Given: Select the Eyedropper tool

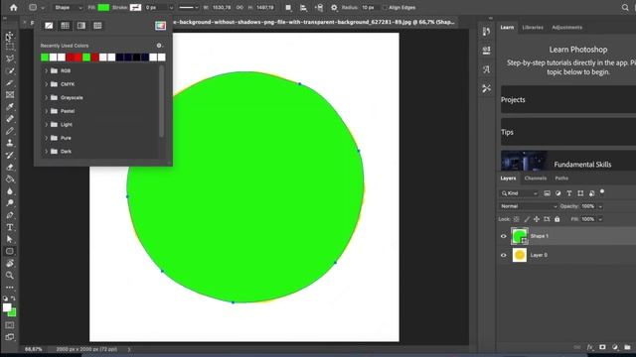Looking at the screenshot, I should click(x=9, y=107).
